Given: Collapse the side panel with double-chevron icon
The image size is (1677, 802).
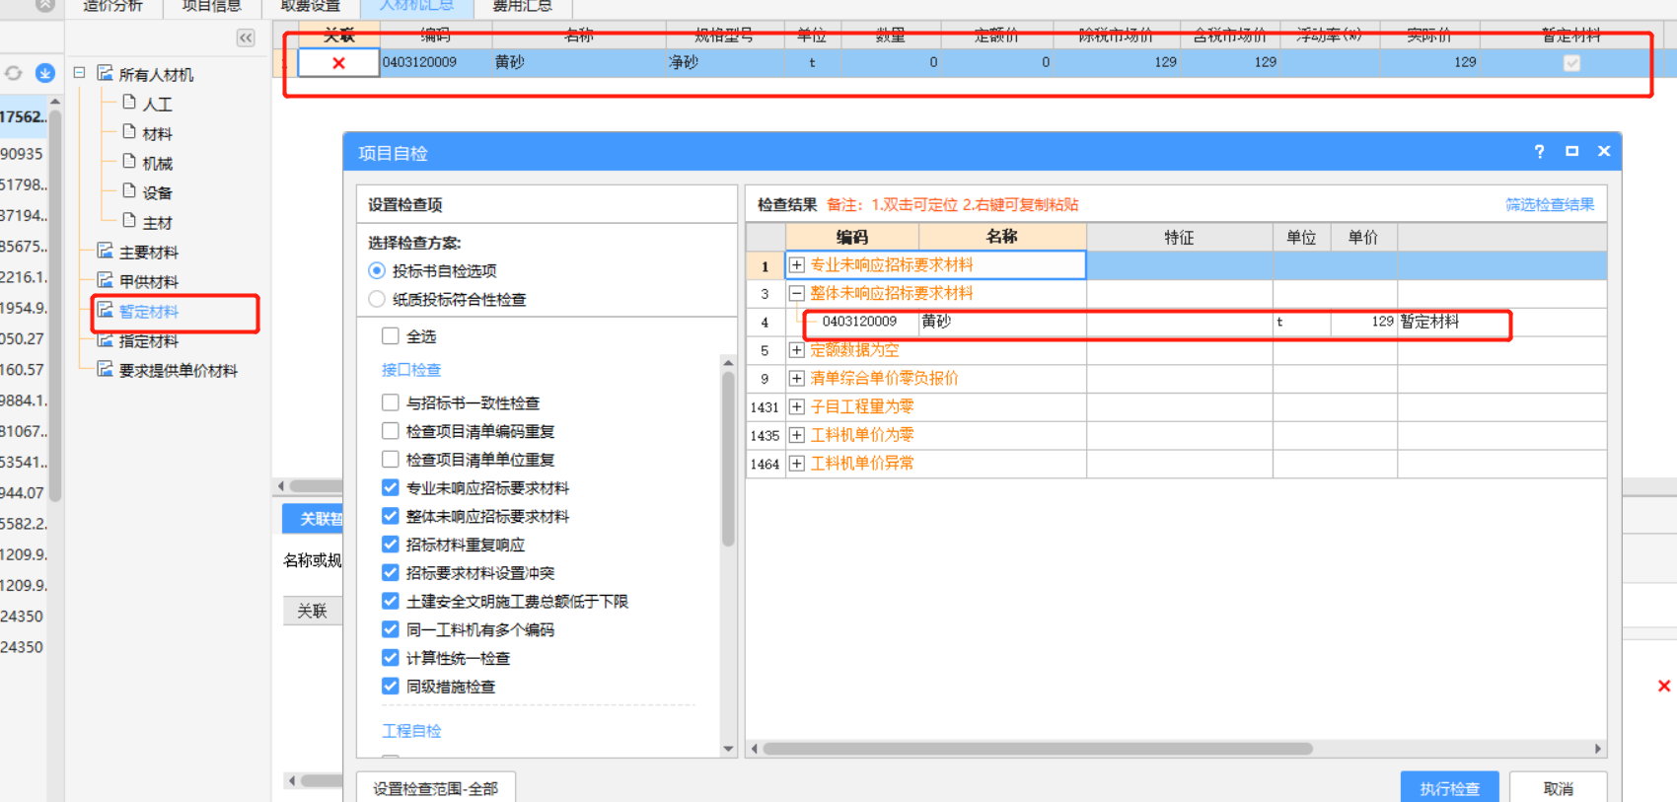Looking at the screenshot, I should [246, 37].
